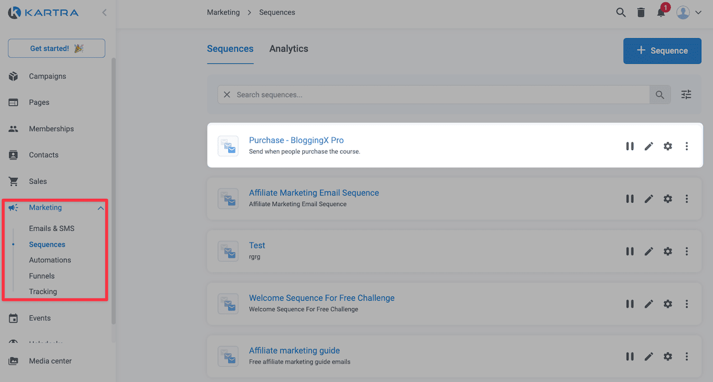Select Sequences in Marketing submenu
The width and height of the screenshot is (713, 382).
pos(47,245)
